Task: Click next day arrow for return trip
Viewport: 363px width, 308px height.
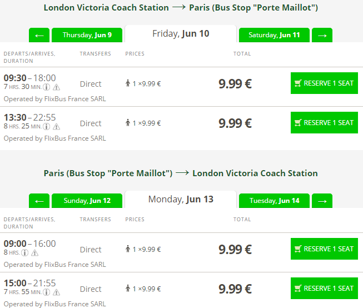Action: pos(322,201)
